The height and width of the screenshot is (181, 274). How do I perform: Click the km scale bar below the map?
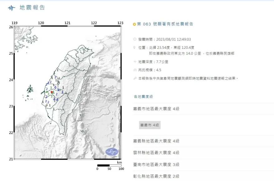point(109,165)
